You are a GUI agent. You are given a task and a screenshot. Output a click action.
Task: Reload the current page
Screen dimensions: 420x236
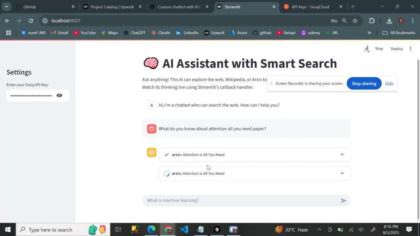(31, 21)
